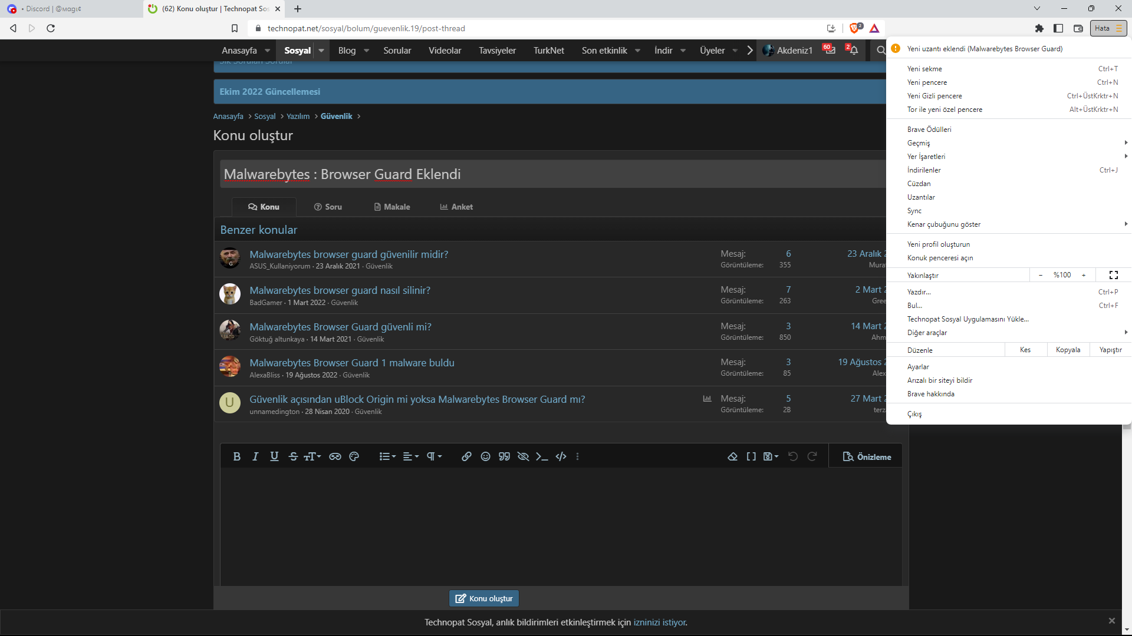1132x636 pixels.
Task: Insert code block with angle-brackets icon
Action: pyautogui.click(x=561, y=456)
